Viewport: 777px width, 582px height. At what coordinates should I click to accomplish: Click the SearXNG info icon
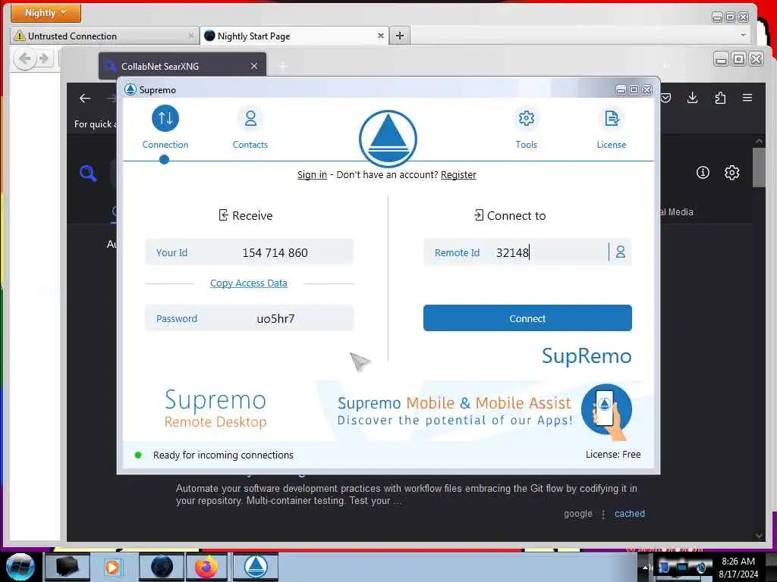pos(703,172)
